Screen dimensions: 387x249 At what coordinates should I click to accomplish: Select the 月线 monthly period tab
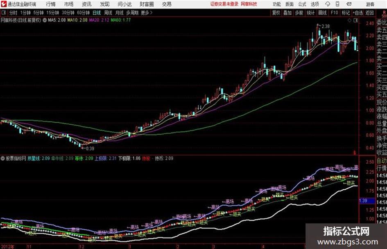(x=120, y=13)
